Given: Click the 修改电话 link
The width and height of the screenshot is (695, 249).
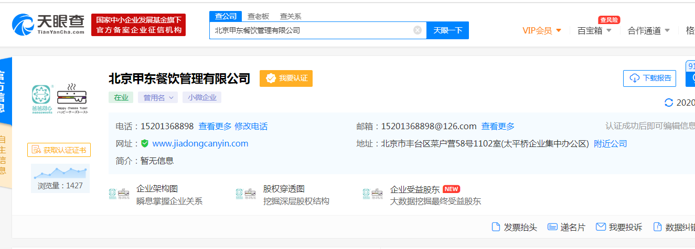Looking at the screenshot, I should click(251, 126).
